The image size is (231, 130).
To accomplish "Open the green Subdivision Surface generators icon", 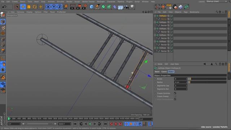I will (103, 7).
